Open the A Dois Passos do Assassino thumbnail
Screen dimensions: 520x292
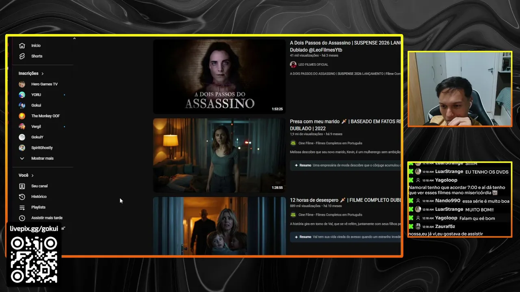pos(219,76)
